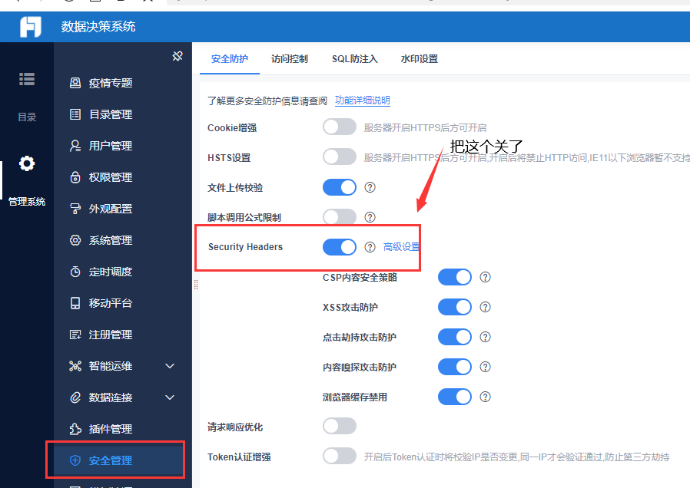Disable XSS攻击防护 switch
The height and width of the screenshot is (488, 690).
coord(455,307)
